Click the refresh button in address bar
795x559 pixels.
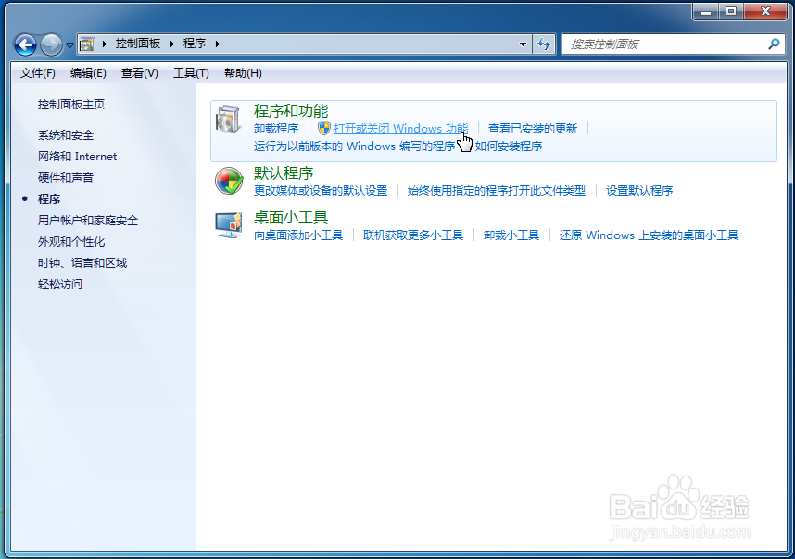tap(544, 44)
